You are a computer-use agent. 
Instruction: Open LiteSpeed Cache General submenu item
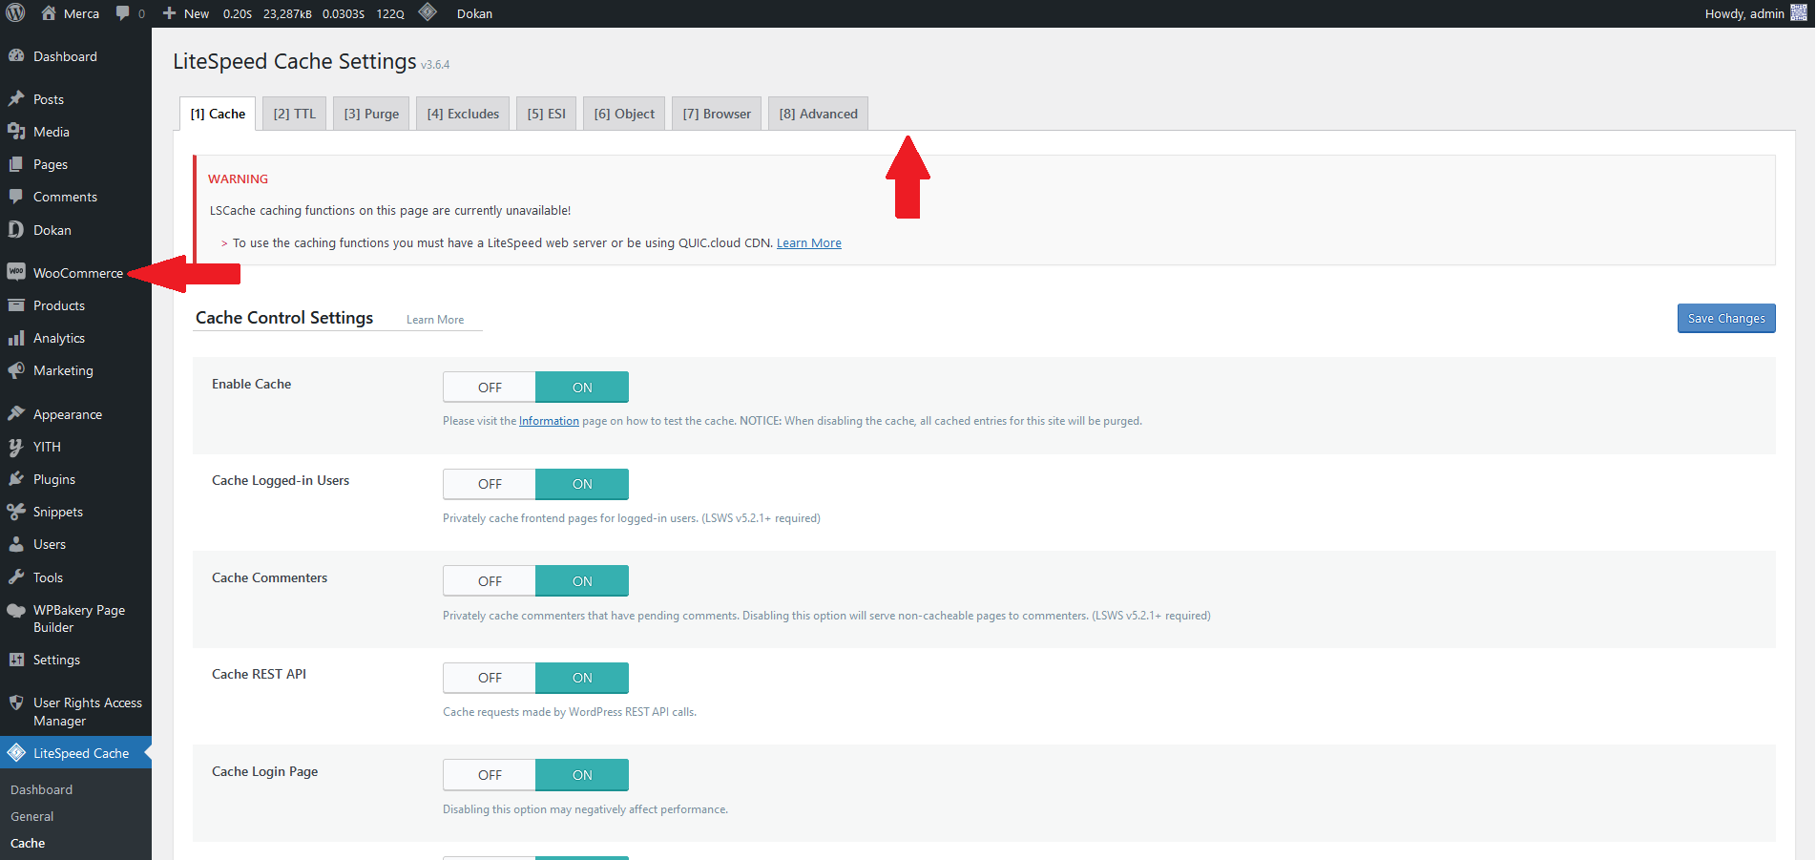(x=32, y=816)
